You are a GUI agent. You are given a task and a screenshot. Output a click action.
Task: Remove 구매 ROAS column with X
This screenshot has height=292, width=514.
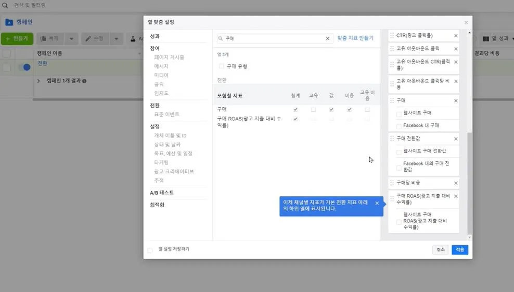[x=456, y=196]
